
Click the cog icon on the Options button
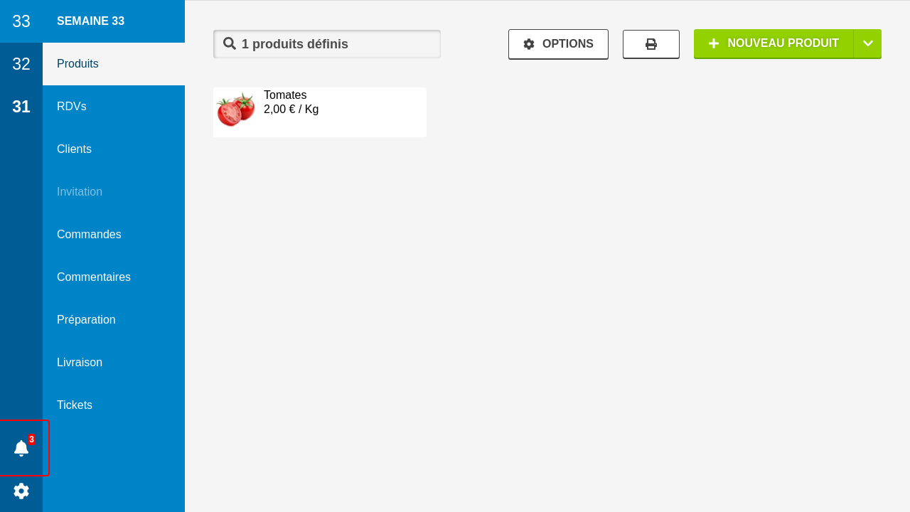[529, 44]
